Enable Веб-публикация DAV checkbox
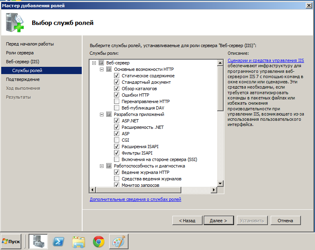This screenshot has height=250, width=315. (117, 108)
